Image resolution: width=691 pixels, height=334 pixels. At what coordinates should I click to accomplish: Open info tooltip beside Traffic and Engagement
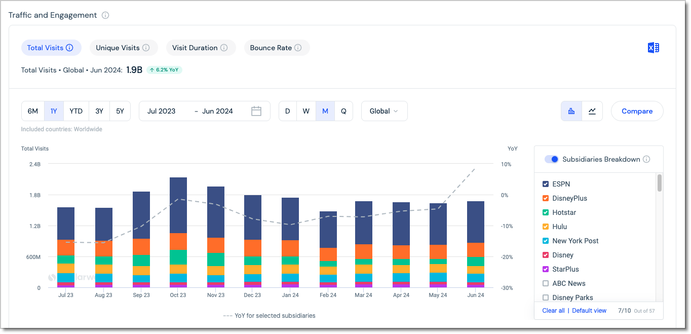click(105, 15)
